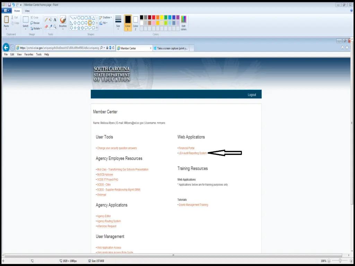The width and height of the screenshot is (355, 266).
Task: Click the Brushes tool icon
Action: (x=63, y=20)
